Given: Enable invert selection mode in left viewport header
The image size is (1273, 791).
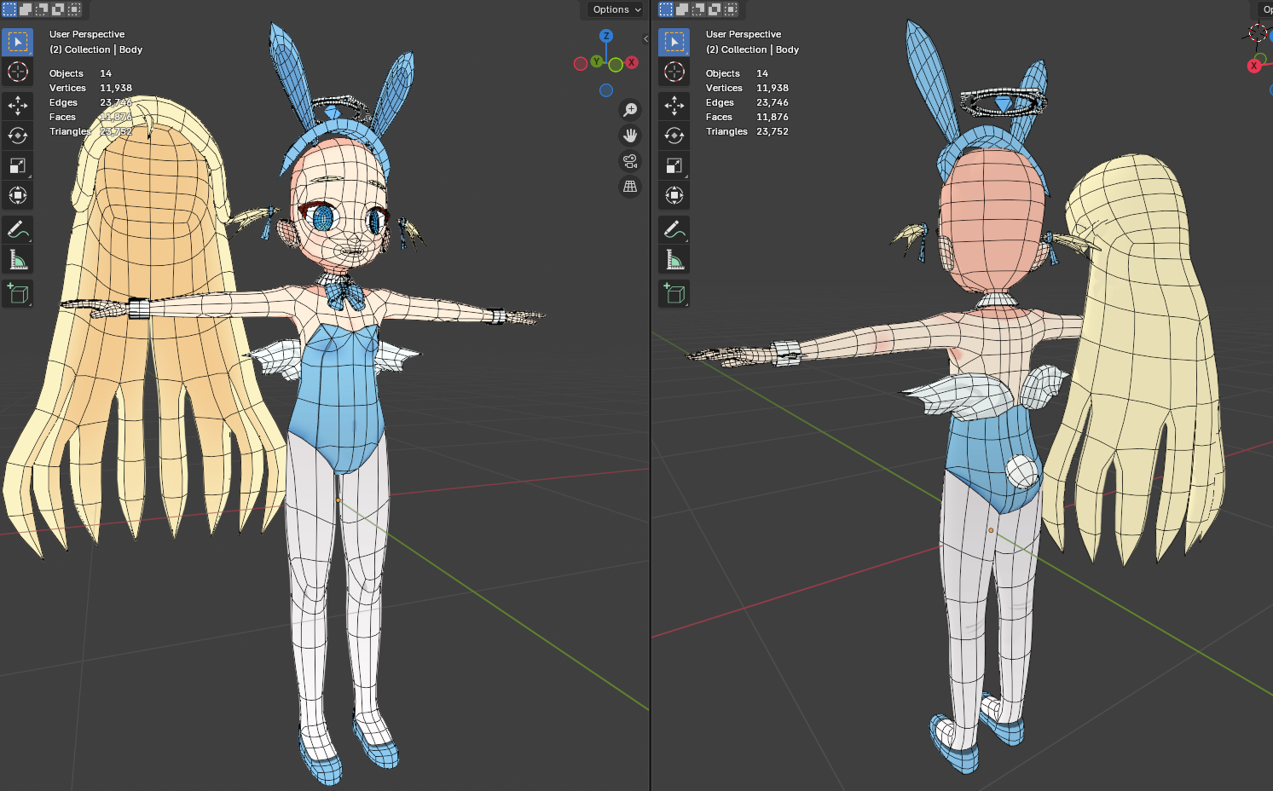Looking at the screenshot, I should tap(58, 9).
